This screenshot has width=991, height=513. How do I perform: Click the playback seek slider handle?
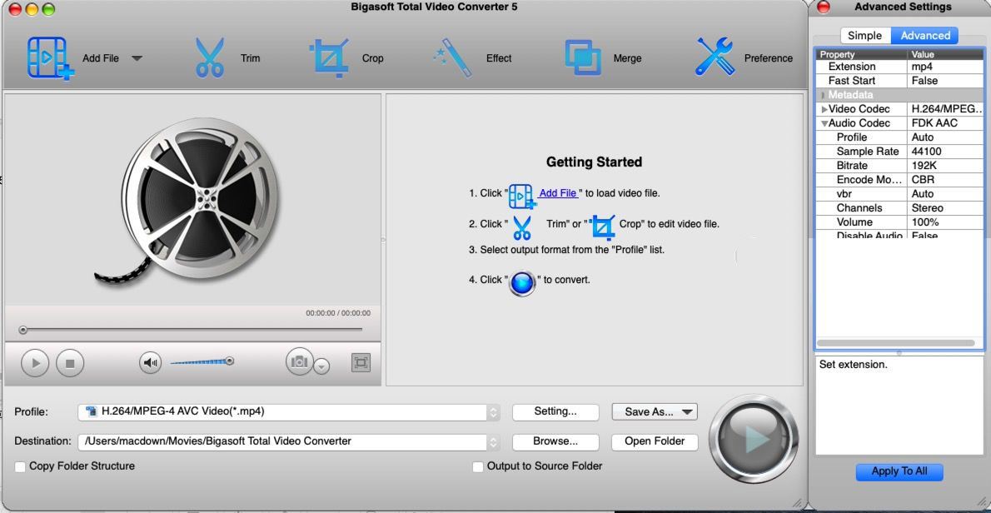(x=23, y=330)
